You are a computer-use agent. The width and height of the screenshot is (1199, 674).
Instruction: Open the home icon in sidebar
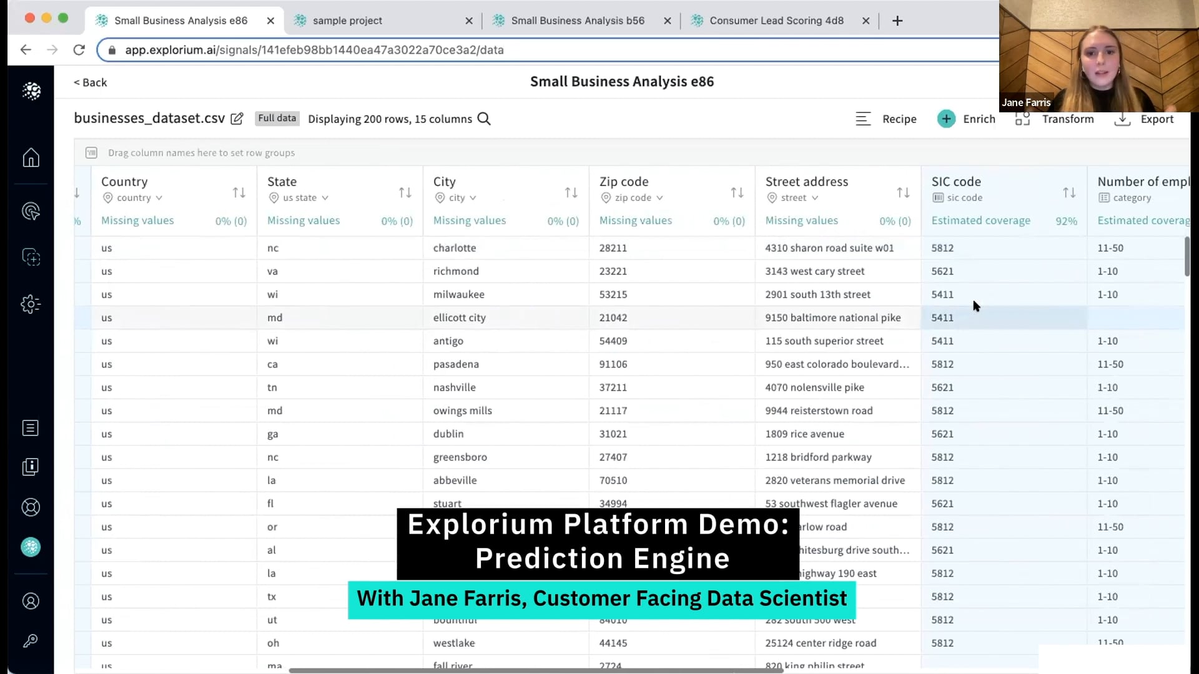(31, 157)
